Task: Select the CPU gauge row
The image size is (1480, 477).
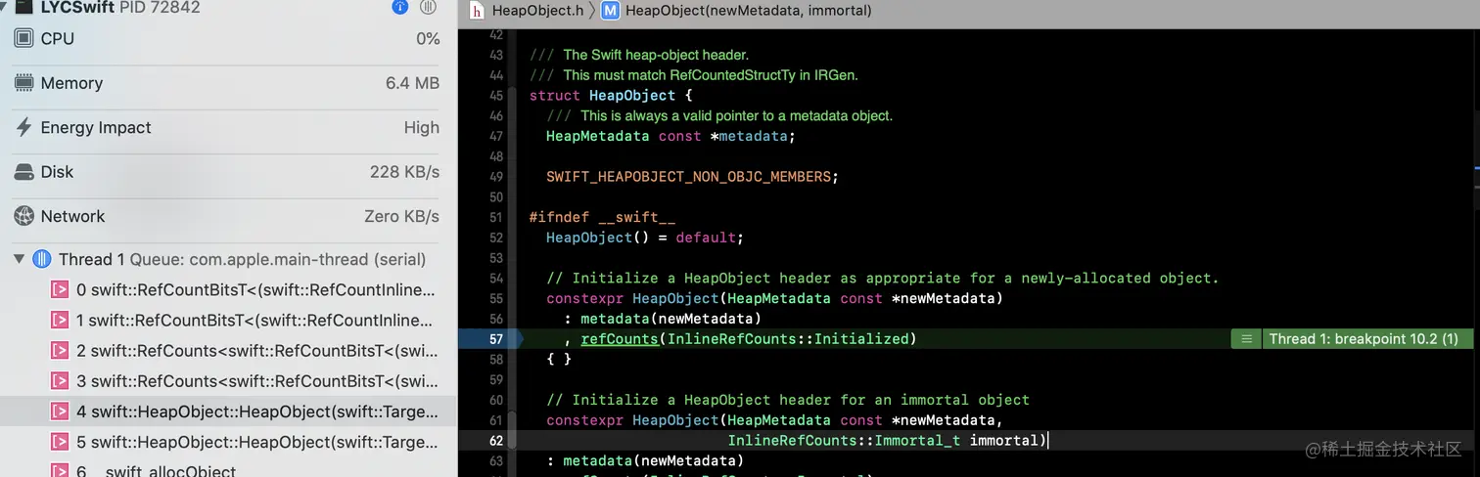Action: pos(227,39)
